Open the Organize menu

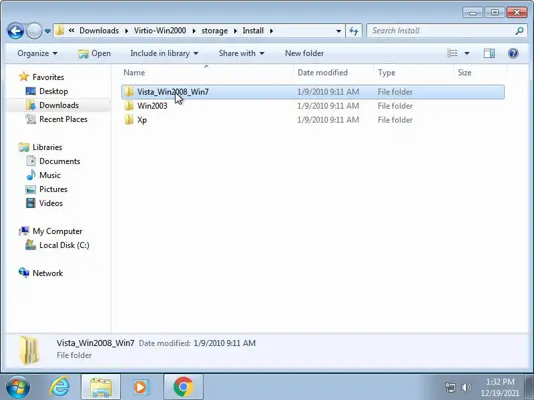(x=37, y=53)
